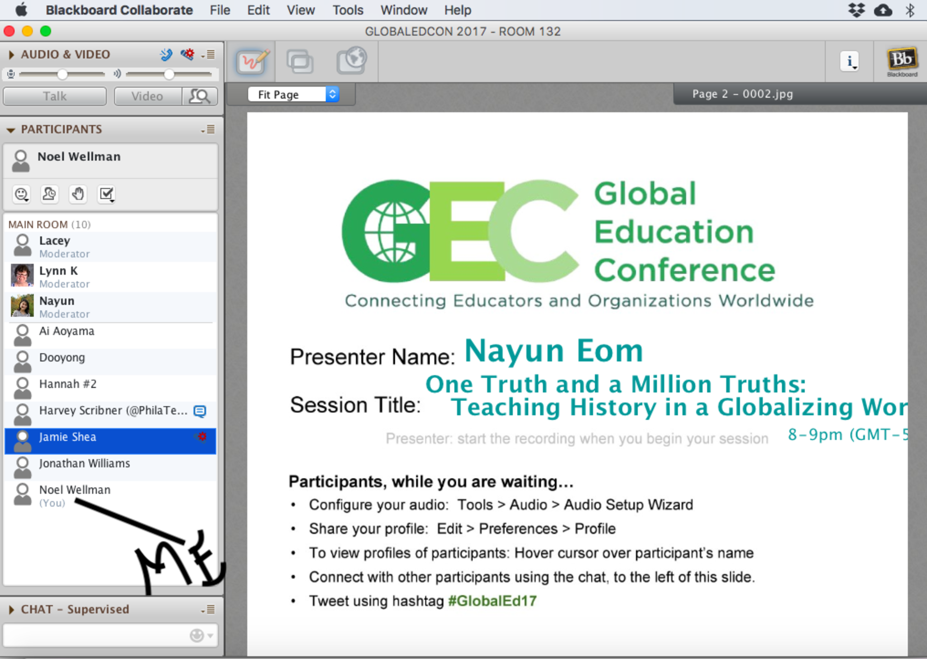Toggle the Talk button on
The width and height of the screenshot is (927, 659).
55,96
